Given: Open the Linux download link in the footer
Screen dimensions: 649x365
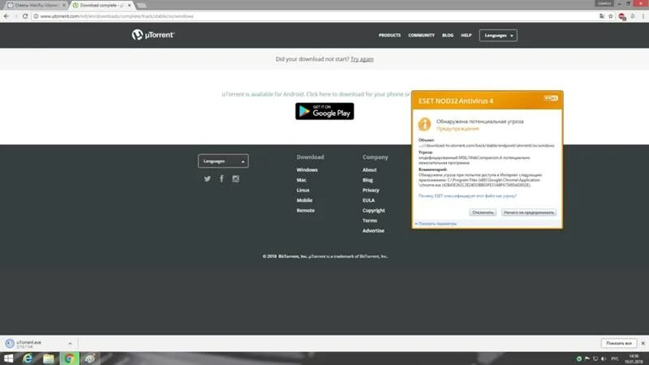Looking at the screenshot, I should click(303, 190).
